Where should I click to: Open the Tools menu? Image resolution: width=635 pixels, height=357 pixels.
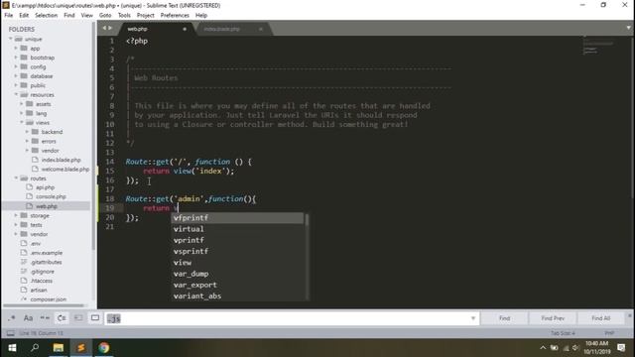point(124,15)
